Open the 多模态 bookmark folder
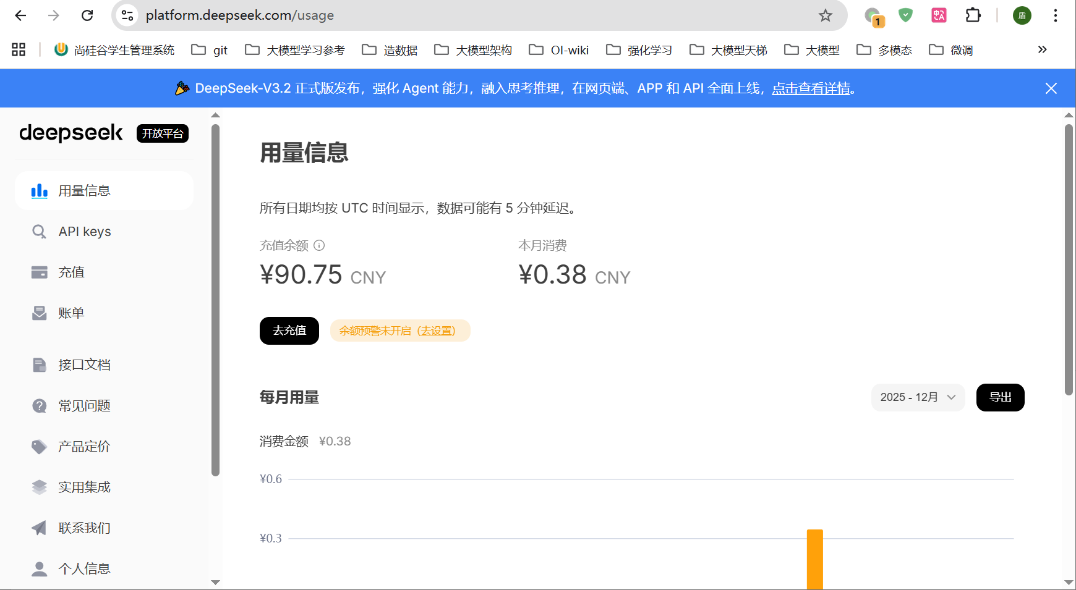 (x=884, y=49)
